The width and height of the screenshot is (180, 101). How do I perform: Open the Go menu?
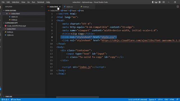pos(28,2)
